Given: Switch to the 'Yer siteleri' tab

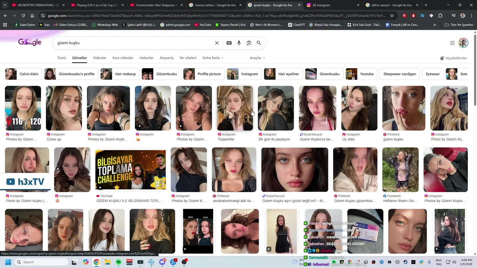Looking at the screenshot, I should coord(188,58).
